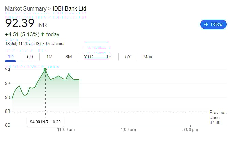Switch to the 1Y chart range
233x141 pixels.
coord(109,57)
